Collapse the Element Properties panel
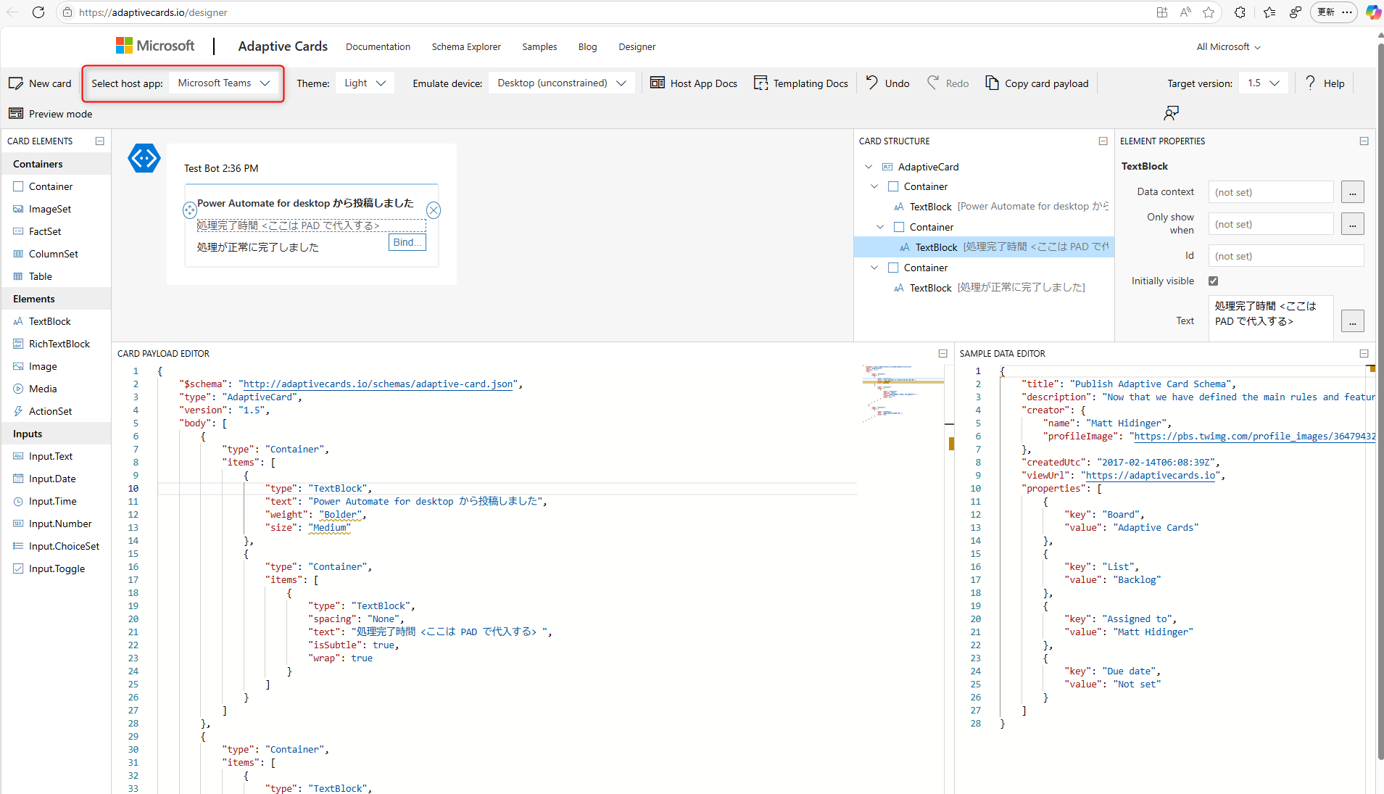1384x794 pixels. 1364,141
